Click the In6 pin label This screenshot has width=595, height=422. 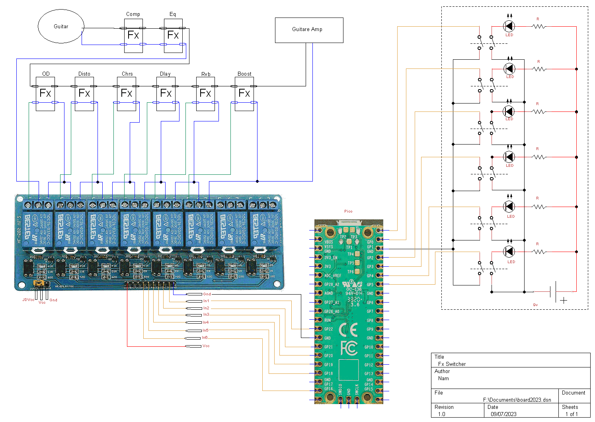point(205,338)
